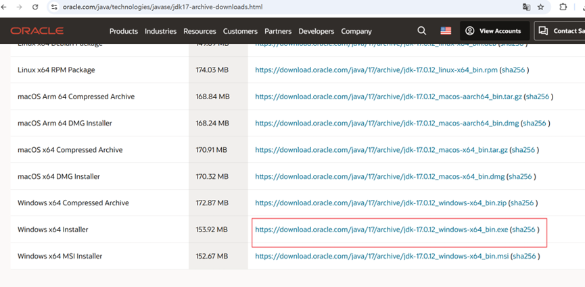Screen dimensions: 585x287
Task: Click the browser back arrow
Action: pyautogui.click(x=4, y=7)
